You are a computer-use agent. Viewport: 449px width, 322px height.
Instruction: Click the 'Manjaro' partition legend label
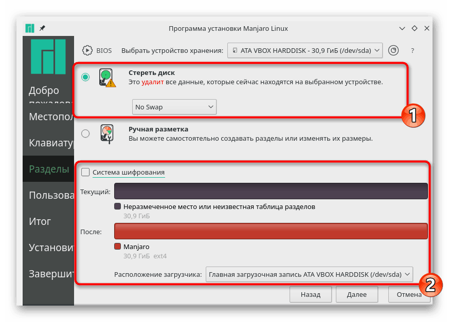pos(136,247)
